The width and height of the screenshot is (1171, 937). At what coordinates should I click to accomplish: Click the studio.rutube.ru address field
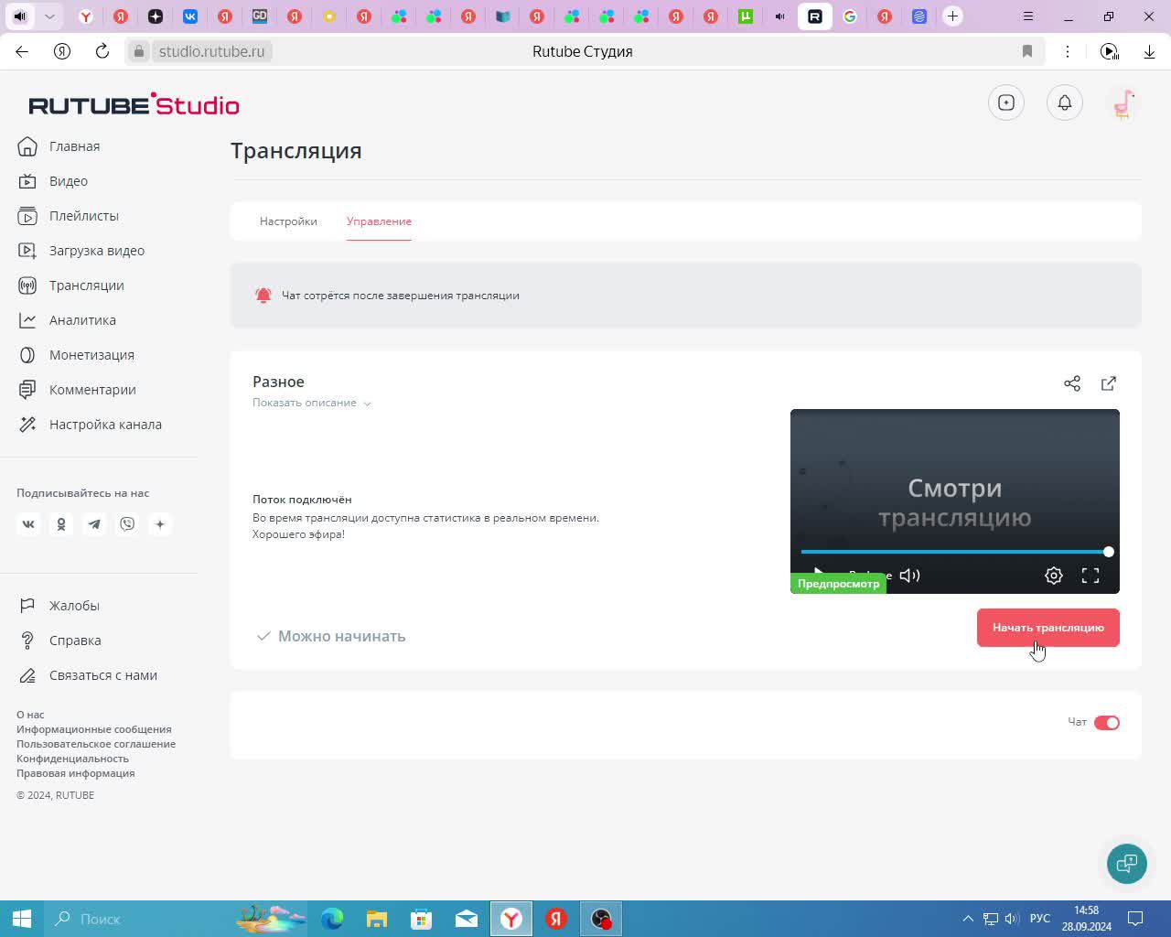coord(211,51)
